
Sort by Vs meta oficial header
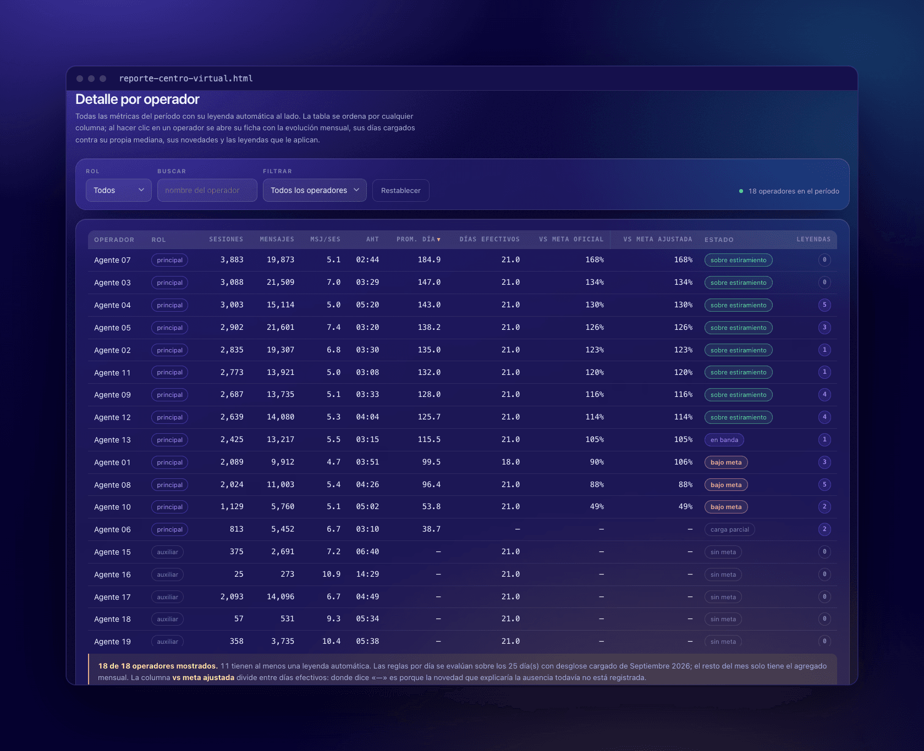point(571,239)
